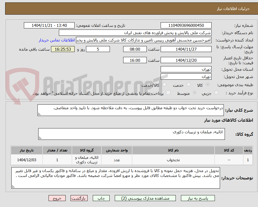Click the ردیف column header
Screen dimensions: 258x207
248,150
